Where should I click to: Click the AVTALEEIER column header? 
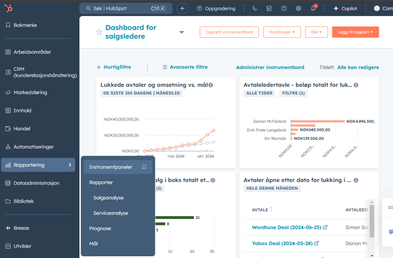pos(357,210)
